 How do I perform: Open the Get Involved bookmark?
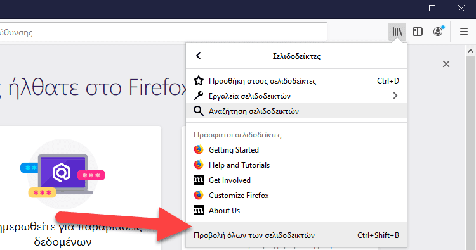click(296, 180)
